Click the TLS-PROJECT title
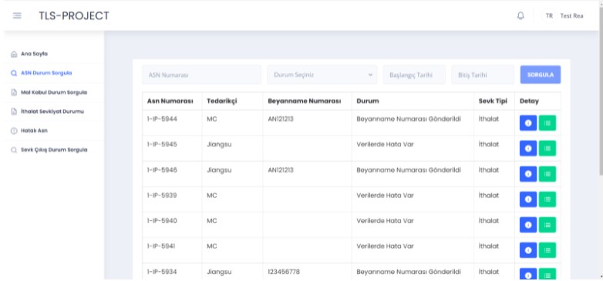The width and height of the screenshot is (603, 281). (74, 15)
